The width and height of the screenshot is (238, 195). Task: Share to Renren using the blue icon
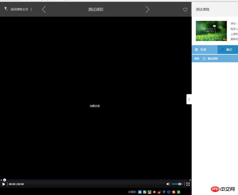click(x=169, y=192)
